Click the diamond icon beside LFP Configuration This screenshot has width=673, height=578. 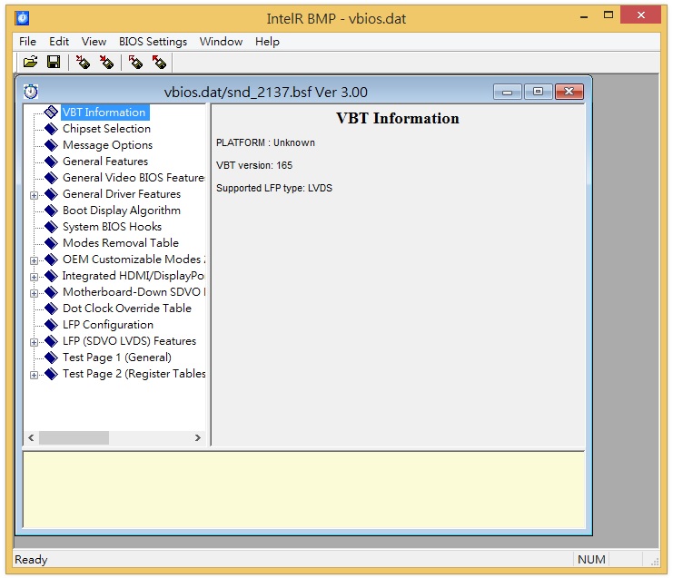51,325
